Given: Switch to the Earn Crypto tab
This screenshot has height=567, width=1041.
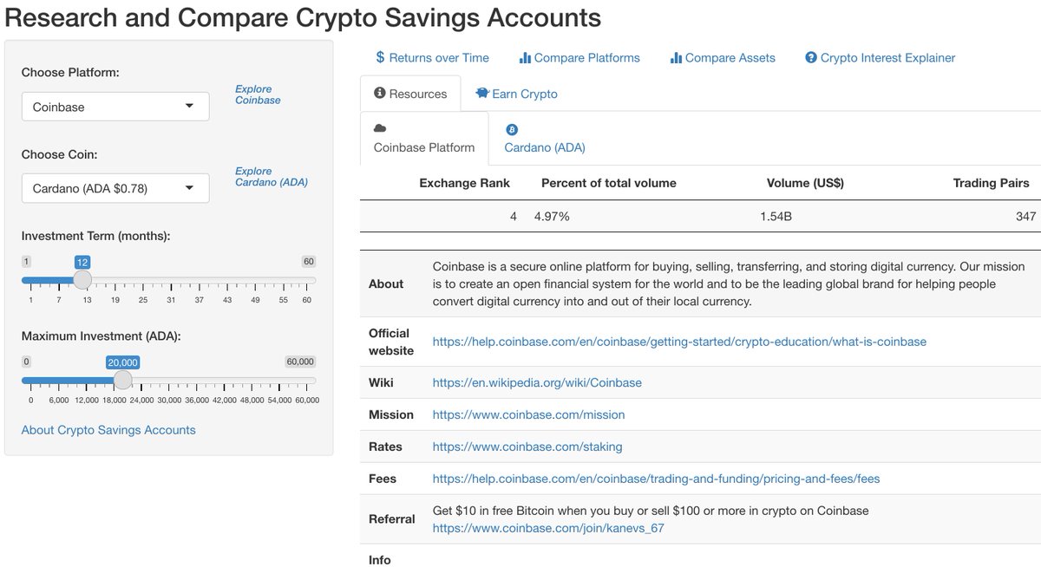Looking at the screenshot, I should click(x=516, y=94).
